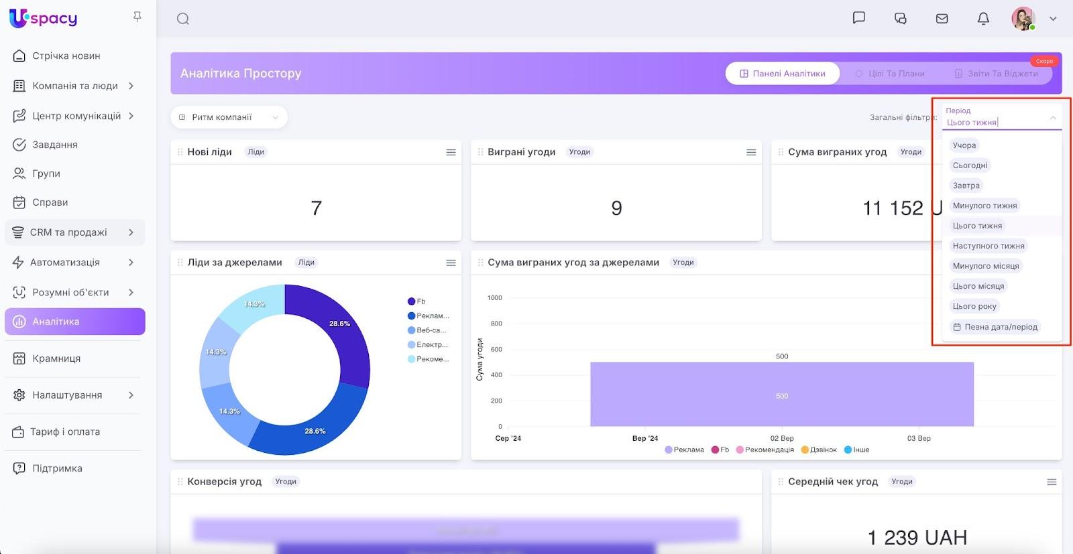Open the chat message icon in header

click(x=858, y=18)
